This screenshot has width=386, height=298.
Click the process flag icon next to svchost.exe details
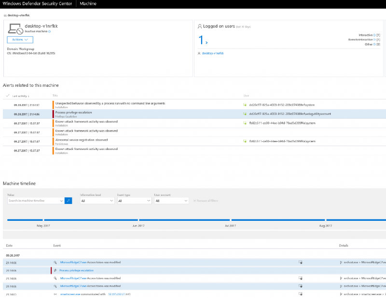(342, 262)
